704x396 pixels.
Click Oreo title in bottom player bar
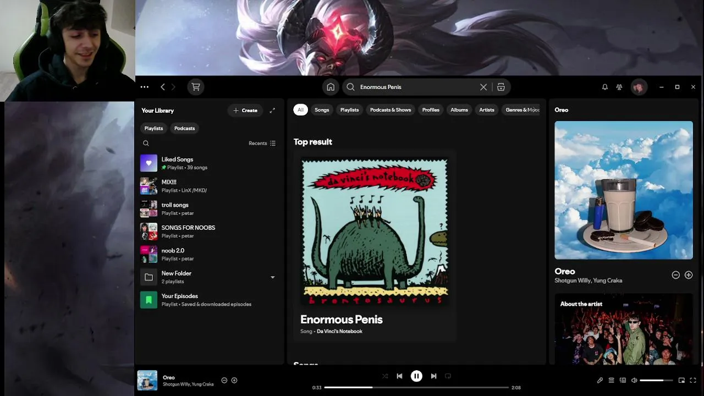(x=169, y=377)
